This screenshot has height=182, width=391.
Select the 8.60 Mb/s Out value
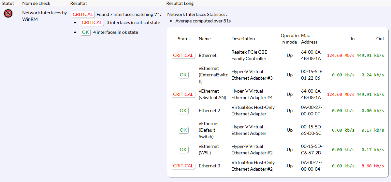(373, 166)
